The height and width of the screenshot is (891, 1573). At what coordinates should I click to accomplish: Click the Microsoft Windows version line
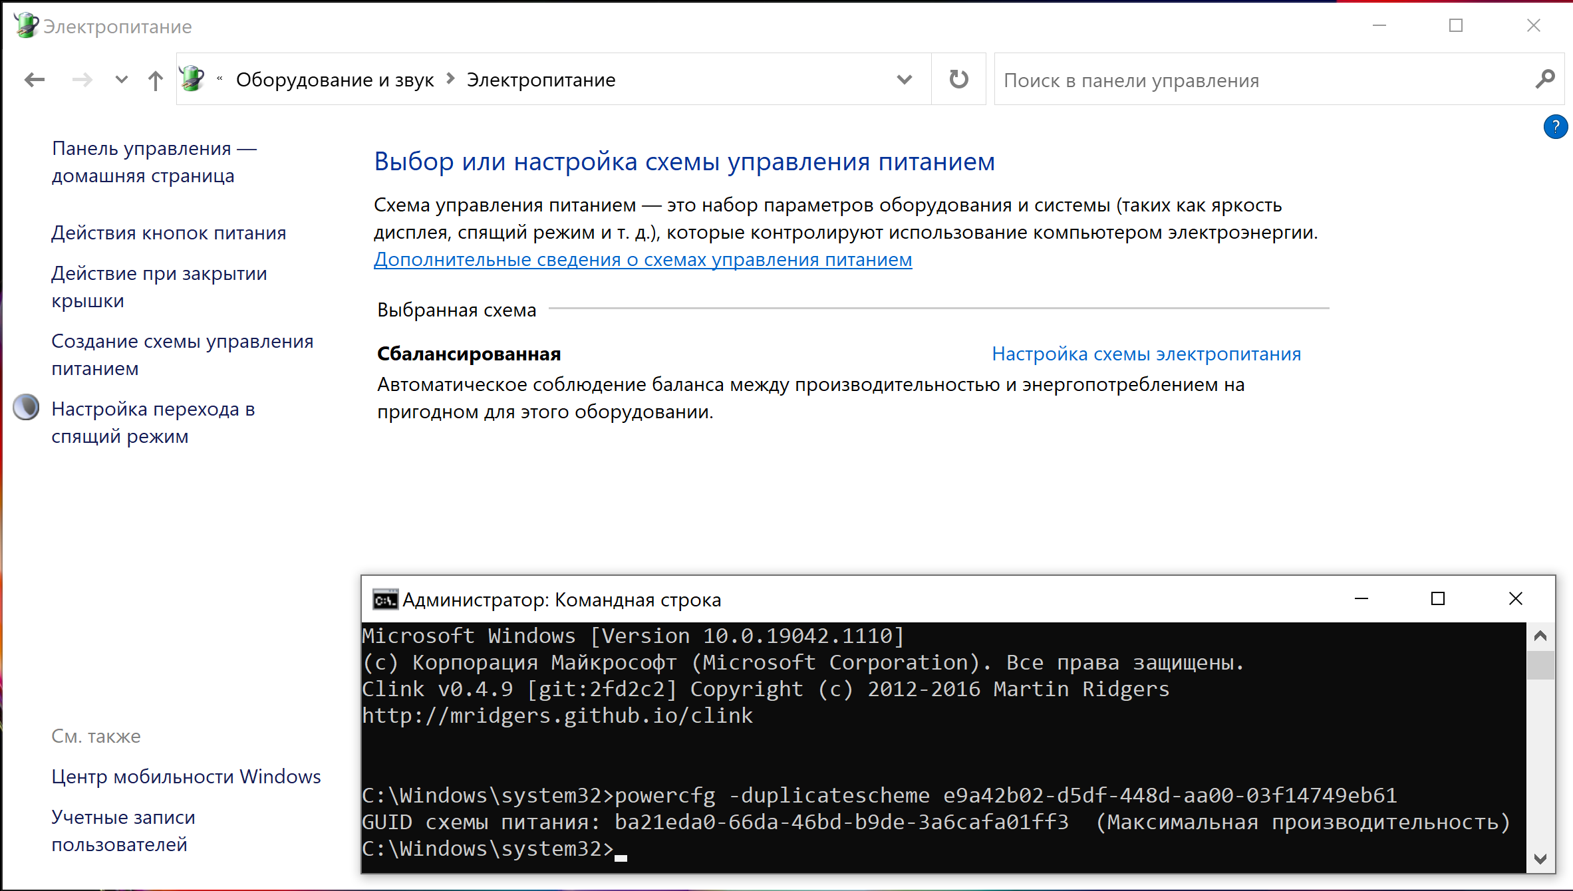click(x=633, y=636)
